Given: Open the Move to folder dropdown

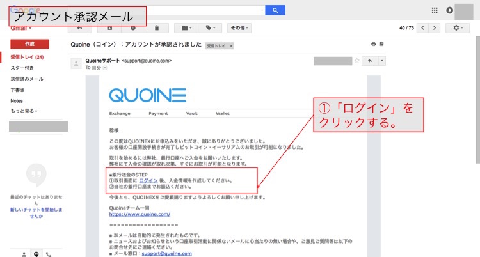Looking at the screenshot, I should (186, 28).
